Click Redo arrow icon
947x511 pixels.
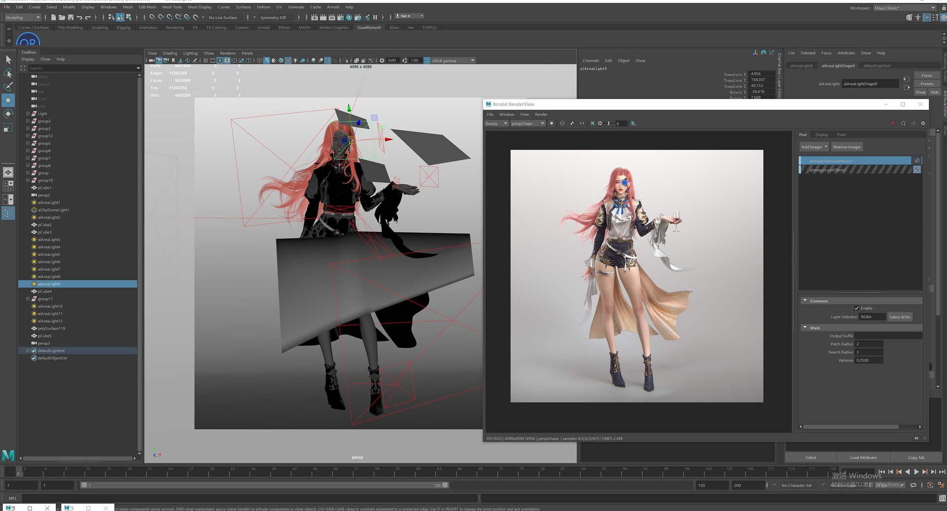tap(88, 17)
